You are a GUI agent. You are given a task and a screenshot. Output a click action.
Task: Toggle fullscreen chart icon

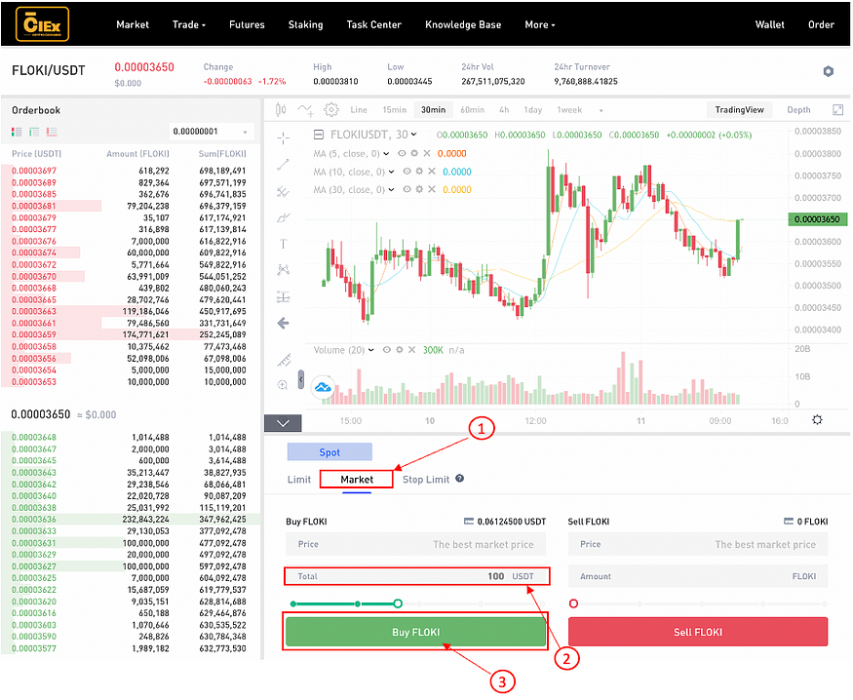[x=837, y=110]
